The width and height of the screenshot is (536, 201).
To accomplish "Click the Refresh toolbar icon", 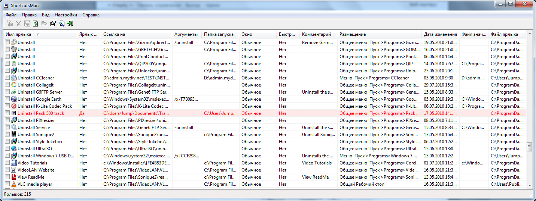I will pos(36,23).
